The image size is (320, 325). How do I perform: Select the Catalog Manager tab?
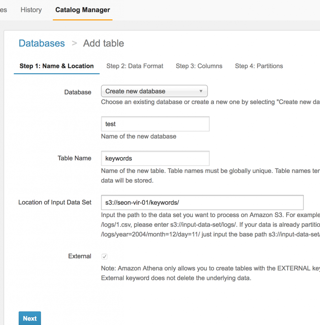[82, 10]
